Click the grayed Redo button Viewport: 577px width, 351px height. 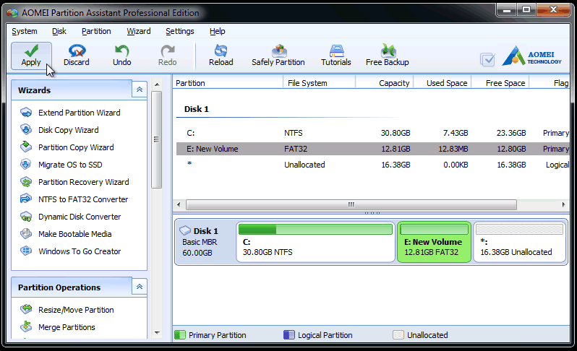[168, 56]
